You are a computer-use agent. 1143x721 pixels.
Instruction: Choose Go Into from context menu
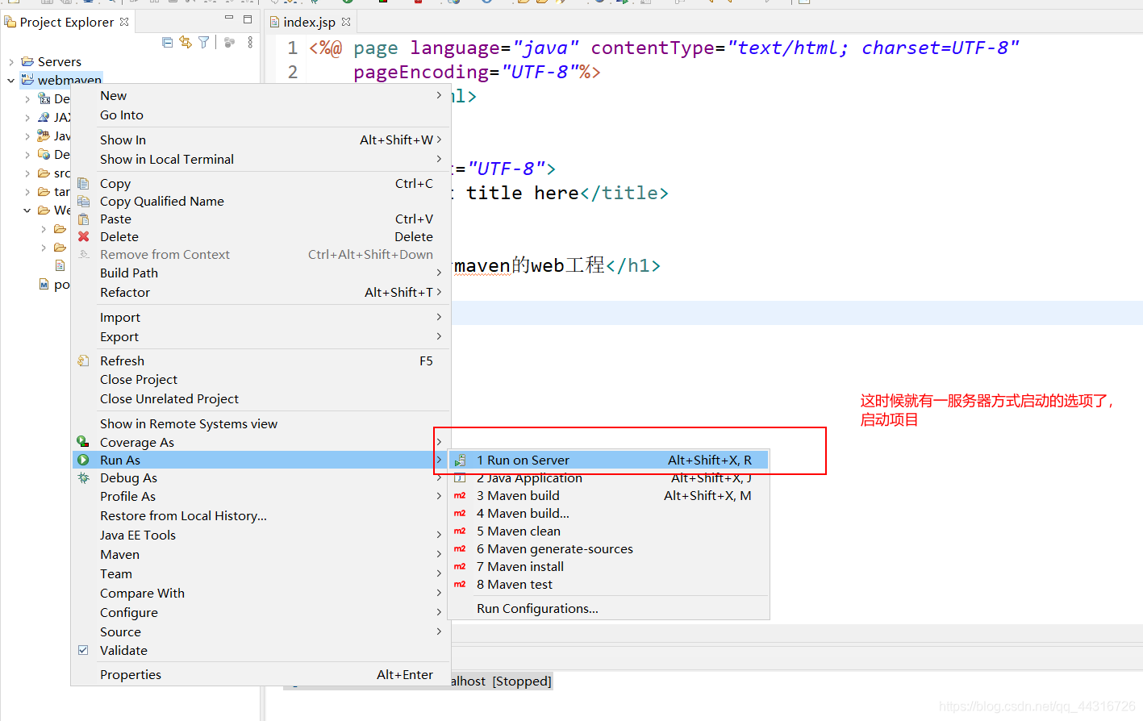pyautogui.click(x=261, y=115)
